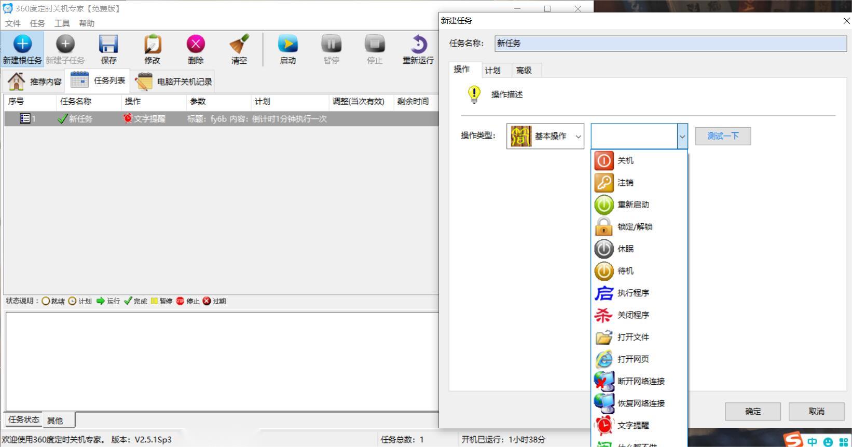The height and width of the screenshot is (447, 852).
Task: Click the 测试一下 button
Action: pyautogui.click(x=723, y=136)
